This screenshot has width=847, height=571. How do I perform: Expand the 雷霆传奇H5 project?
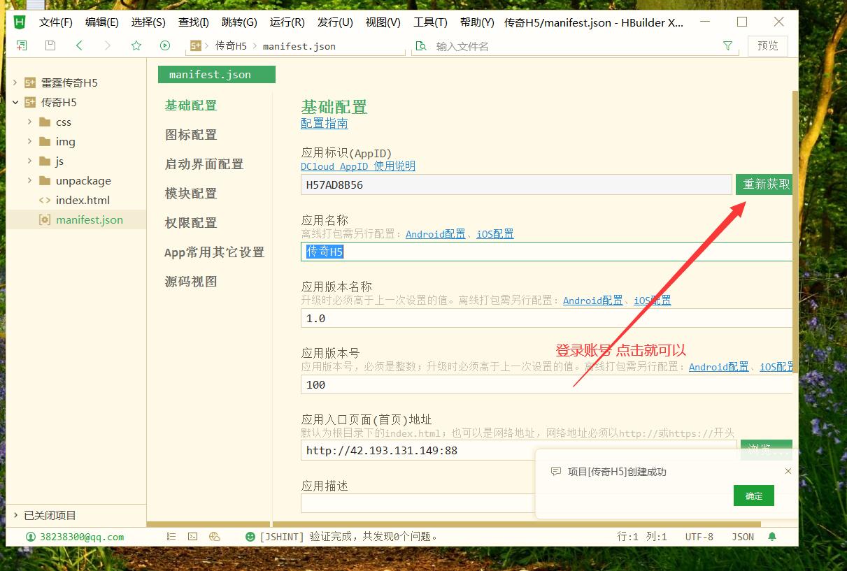click(15, 82)
